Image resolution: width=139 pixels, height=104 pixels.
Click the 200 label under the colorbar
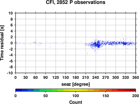136,96
